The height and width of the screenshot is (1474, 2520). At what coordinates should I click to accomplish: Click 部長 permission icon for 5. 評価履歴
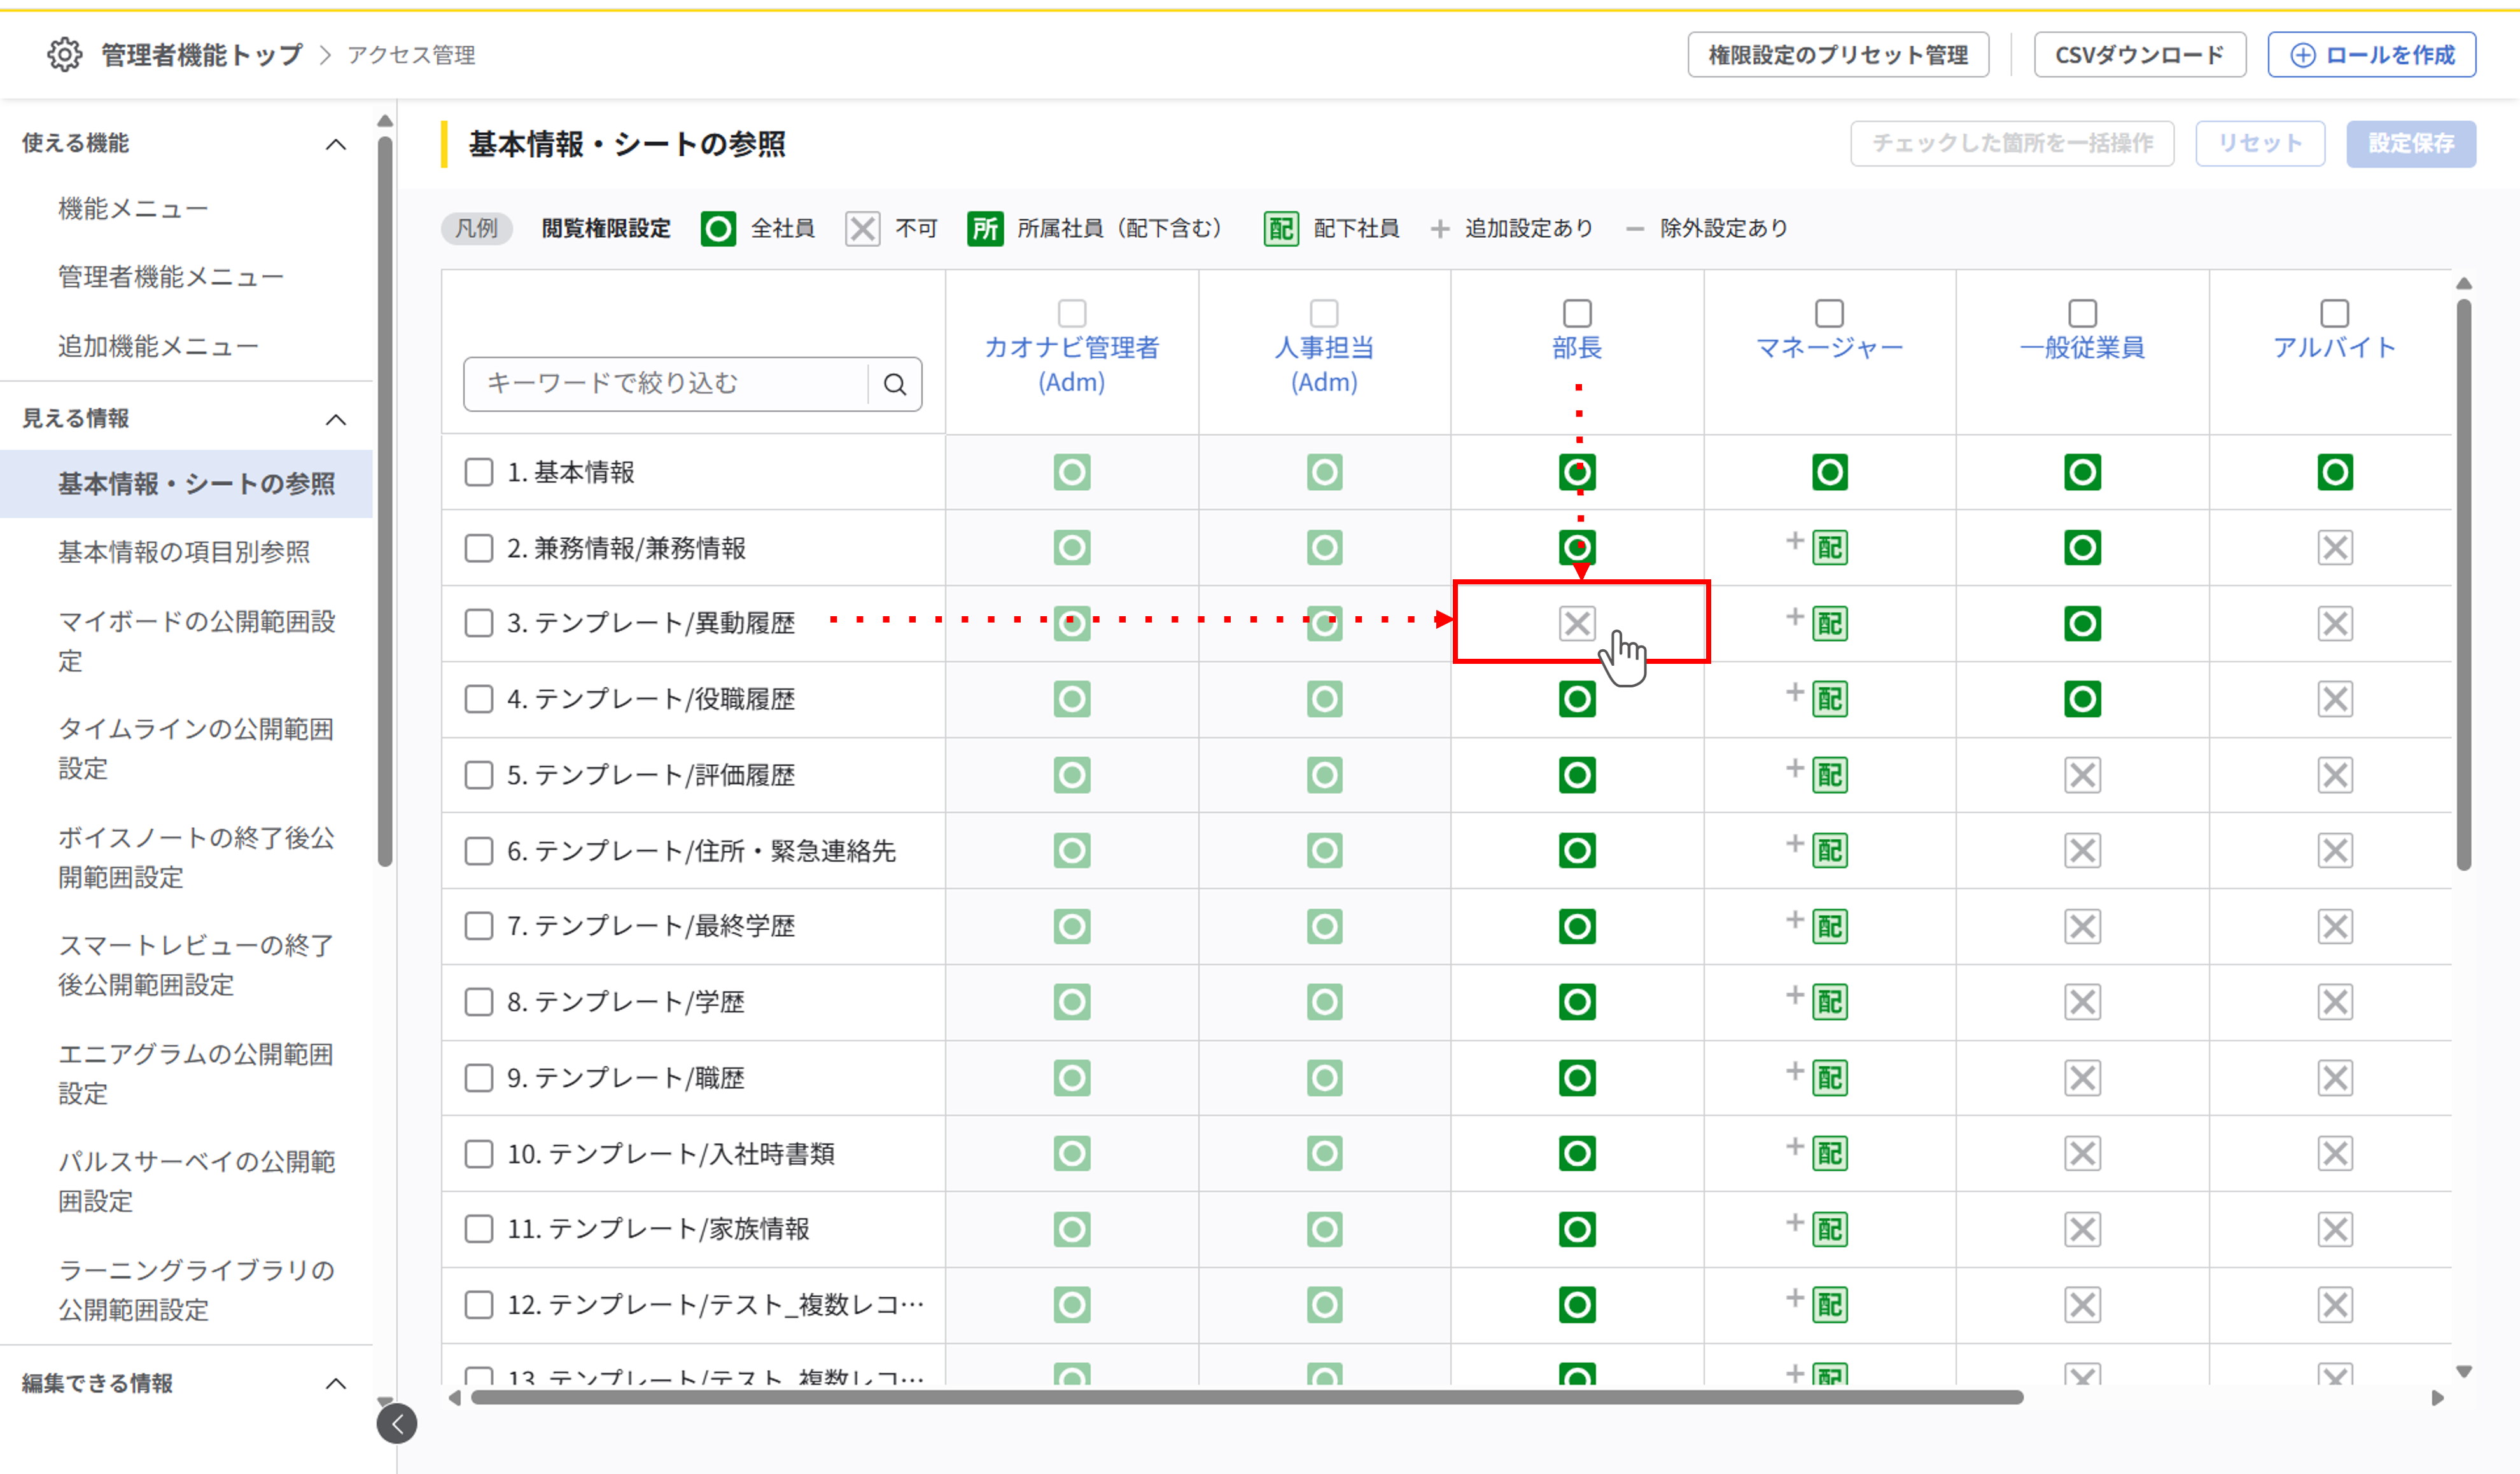pyautogui.click(x=1577, y=776)
